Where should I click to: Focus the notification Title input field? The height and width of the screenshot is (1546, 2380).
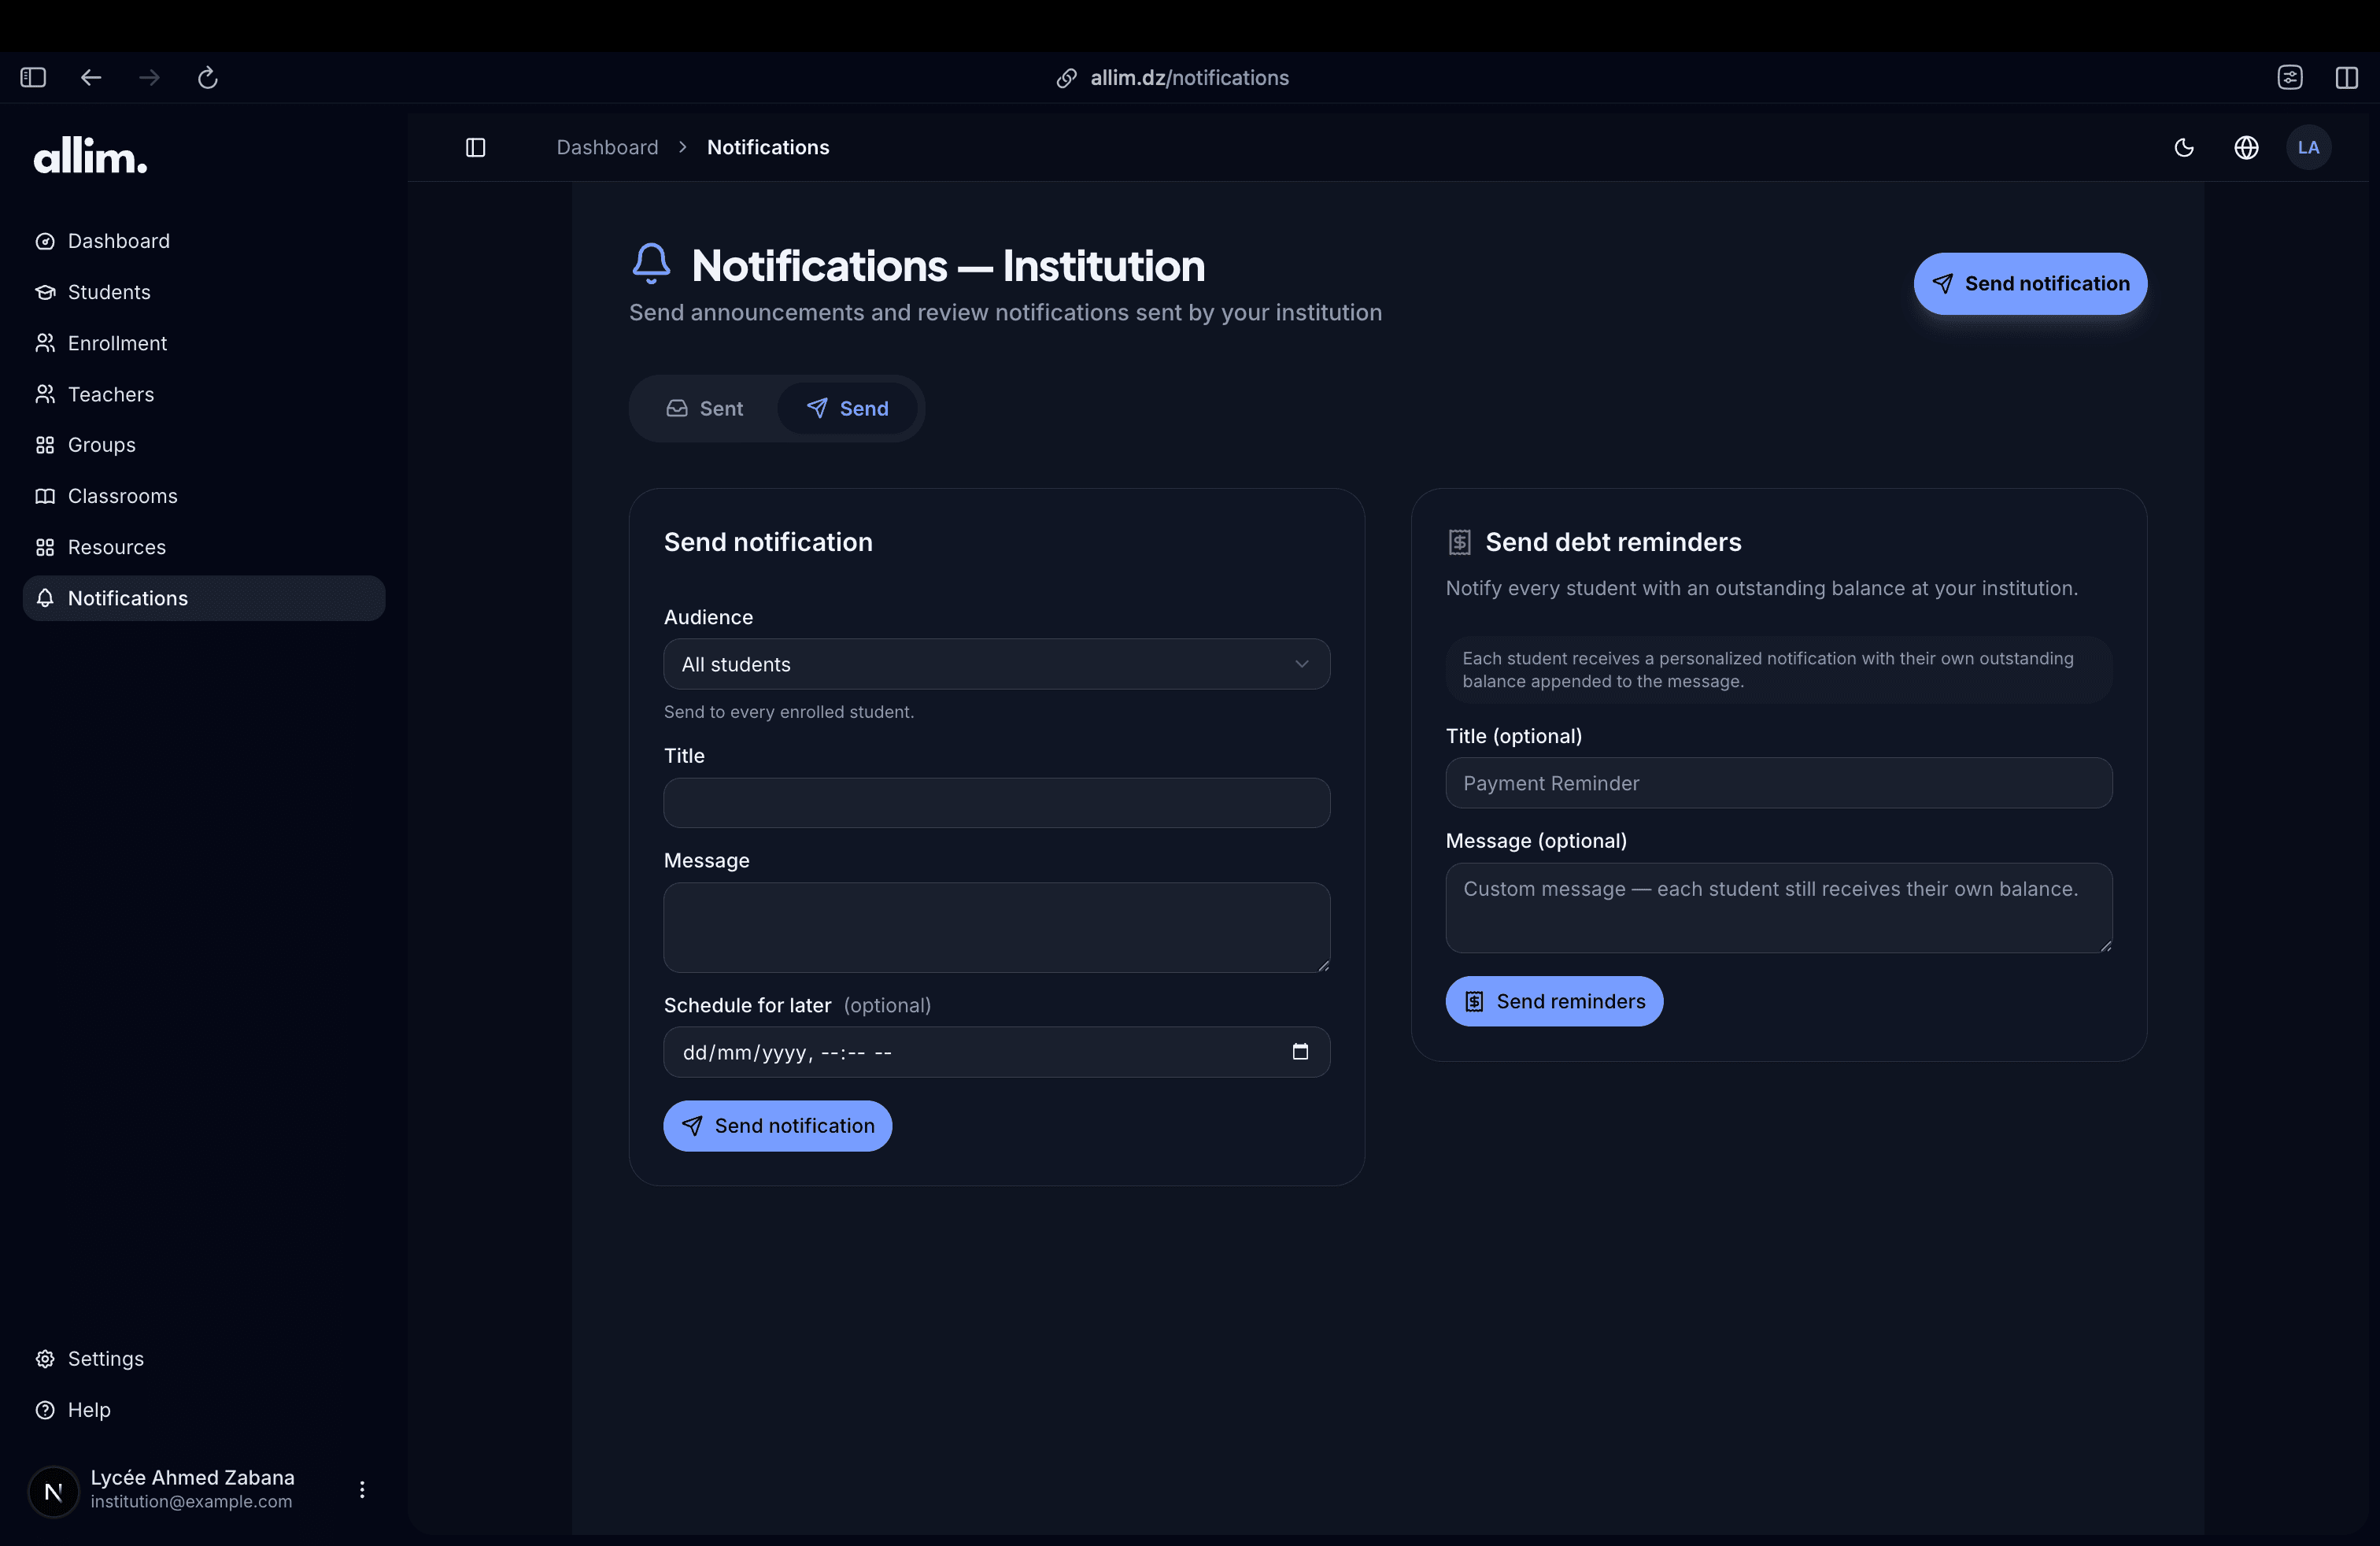pos(996,803)
